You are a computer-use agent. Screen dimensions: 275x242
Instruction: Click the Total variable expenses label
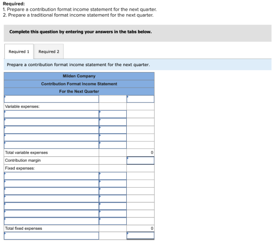pyautogui.click(x=27, y=152)
